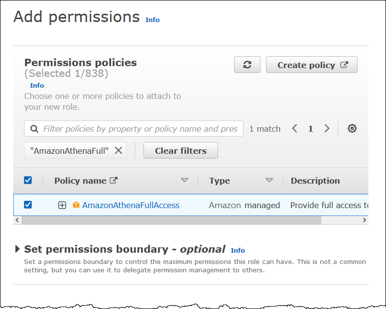
Task: Expand the AmazonAthenaFullAccess policy details
Action: [62, 205]
